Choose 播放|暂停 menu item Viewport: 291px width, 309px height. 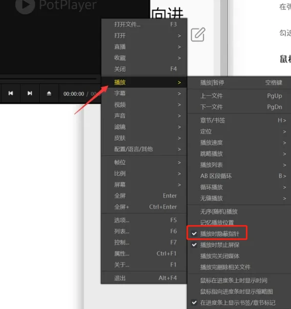[x=239, y=82]
